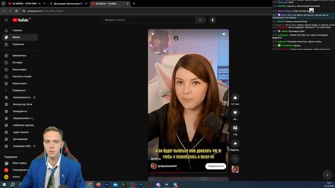Focus the 'Введите запрос' search field

(149, 20)
